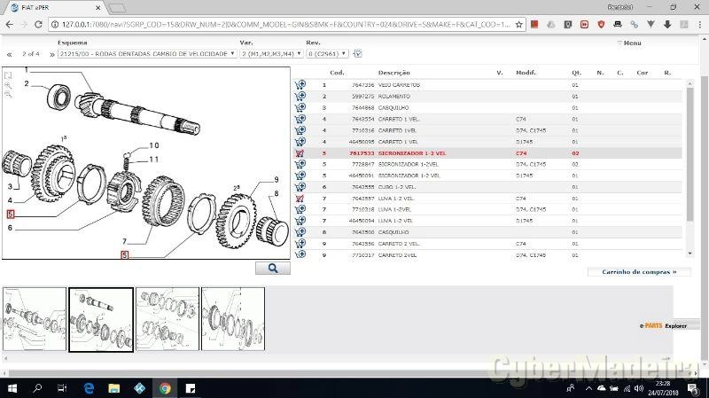Image resolution: width=709 pixels, height=398 pixels.
Task: Add part 7643555 CUBO 1-2 VEL. to cart
Action: pos(300,186)
